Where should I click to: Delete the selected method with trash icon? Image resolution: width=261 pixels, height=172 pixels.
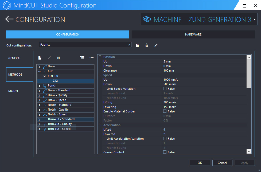point(59,58)
